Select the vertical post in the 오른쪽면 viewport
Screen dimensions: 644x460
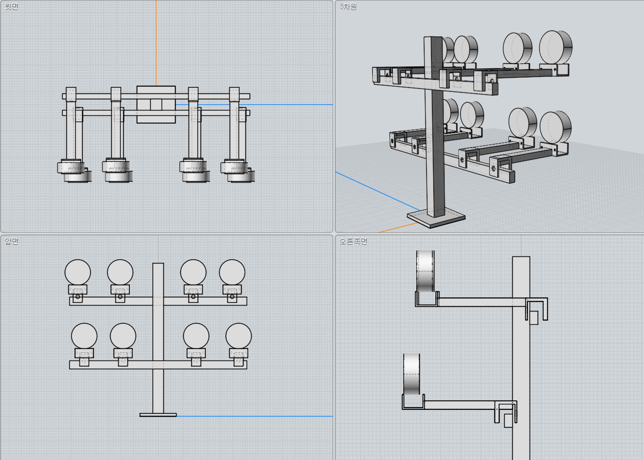521,358
